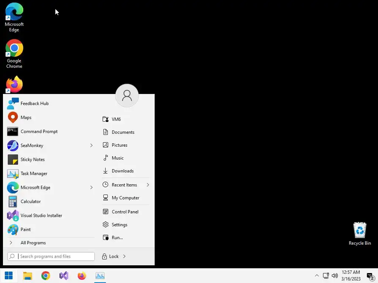
Task: Open the Run... dialog entry
Action: tap(126, 238)
